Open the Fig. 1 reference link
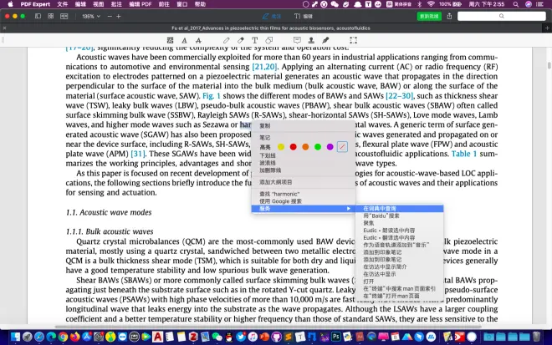Image resolution: width=552 pixels, height=345 pixels. click(x=212, y=96)
